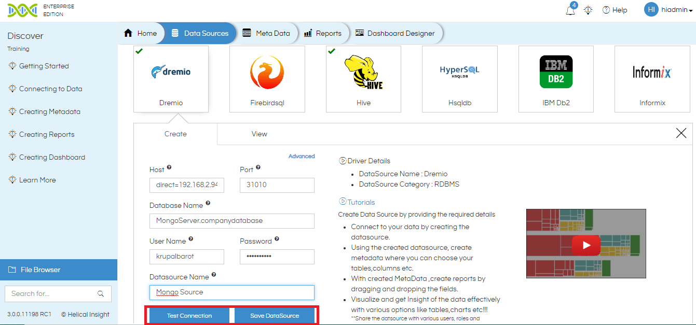Click the HI user avatar
This screenshot has height=325, width=696.
(651, 9)
